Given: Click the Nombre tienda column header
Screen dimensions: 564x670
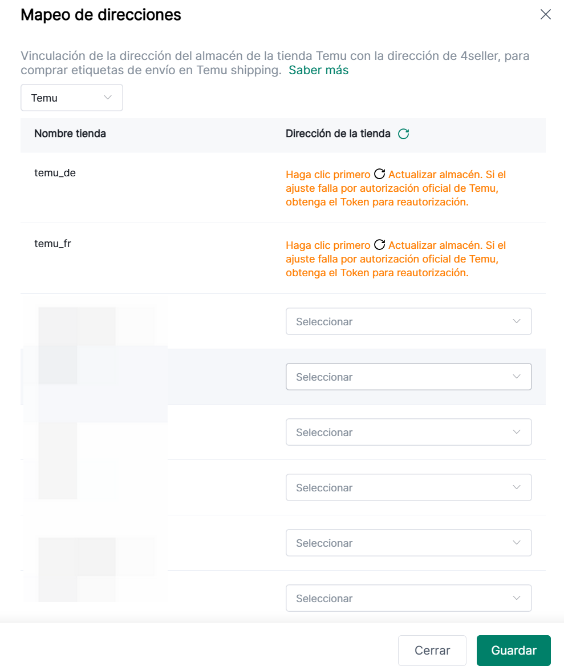Looking at the screenshot, I should tap(70, 134).
